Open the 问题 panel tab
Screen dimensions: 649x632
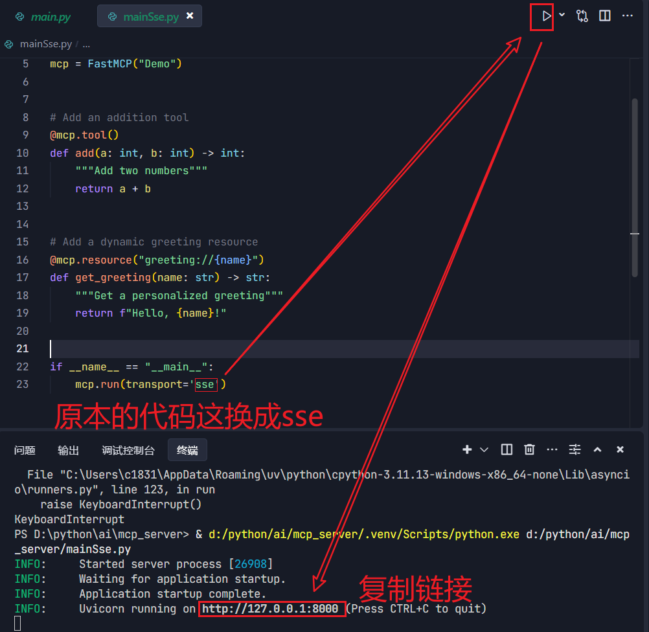(25, 450)
